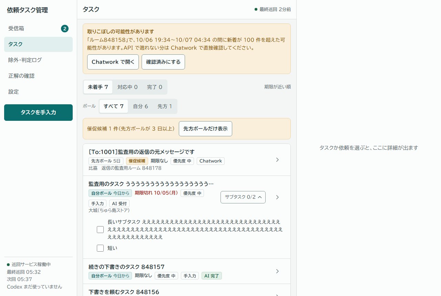Select 自分 6 ball filter

[141, 106]
